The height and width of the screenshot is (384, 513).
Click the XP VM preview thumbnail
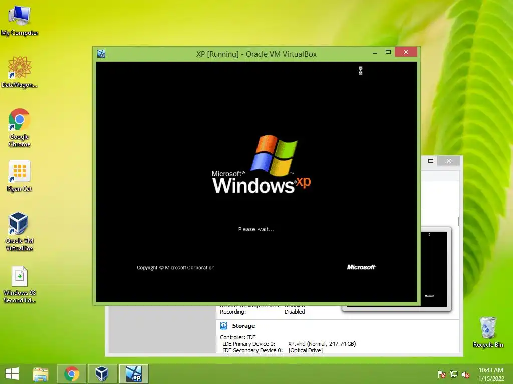click(434, 268)
